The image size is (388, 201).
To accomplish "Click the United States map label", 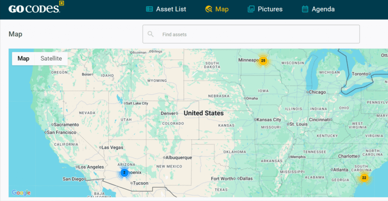I will (x=203, y=113).
